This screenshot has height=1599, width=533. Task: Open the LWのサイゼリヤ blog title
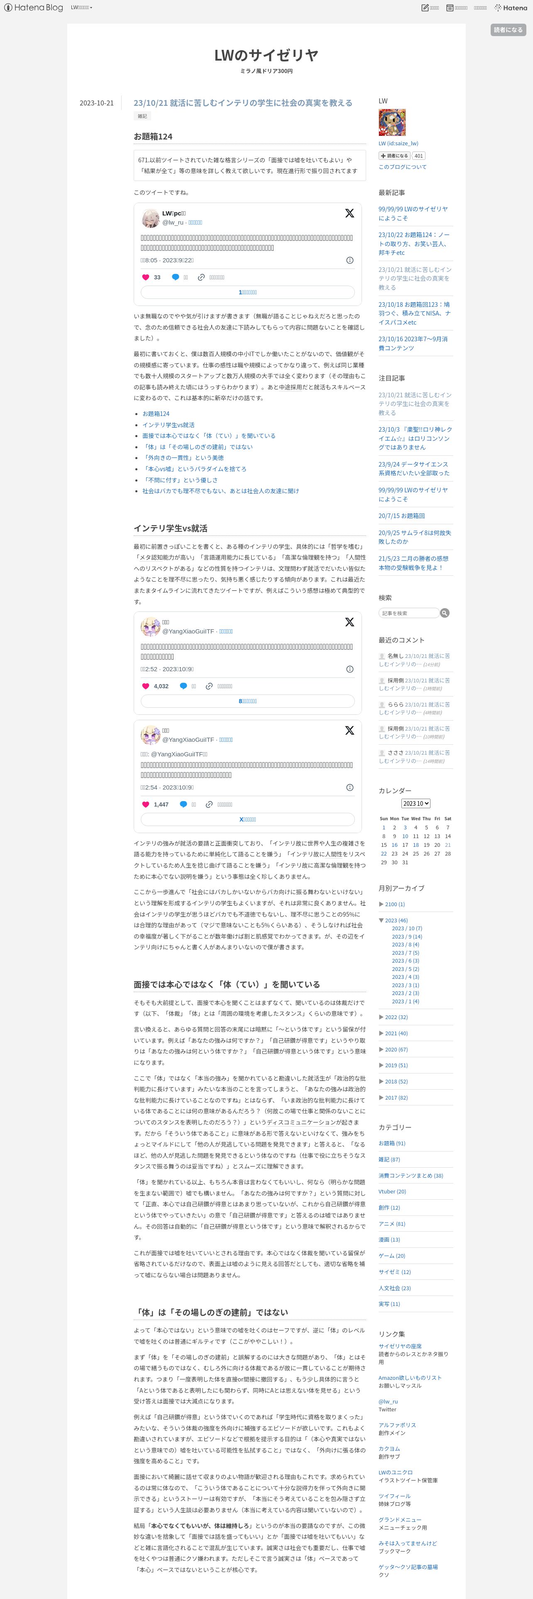(x=266, y=55)
